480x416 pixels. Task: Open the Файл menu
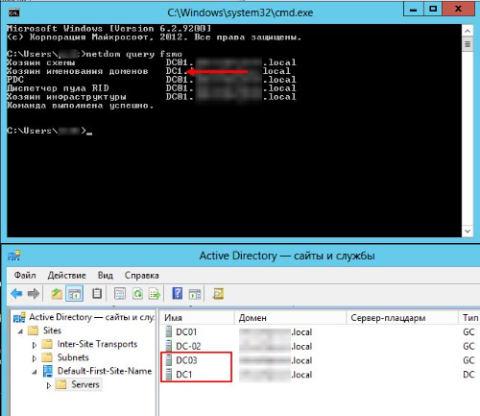(25, 275)
